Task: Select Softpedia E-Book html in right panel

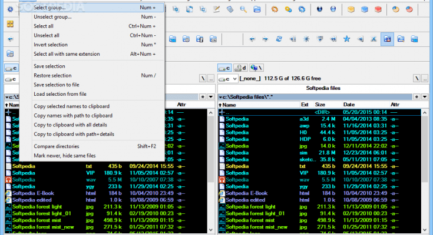Action: [x=319, y=193]
